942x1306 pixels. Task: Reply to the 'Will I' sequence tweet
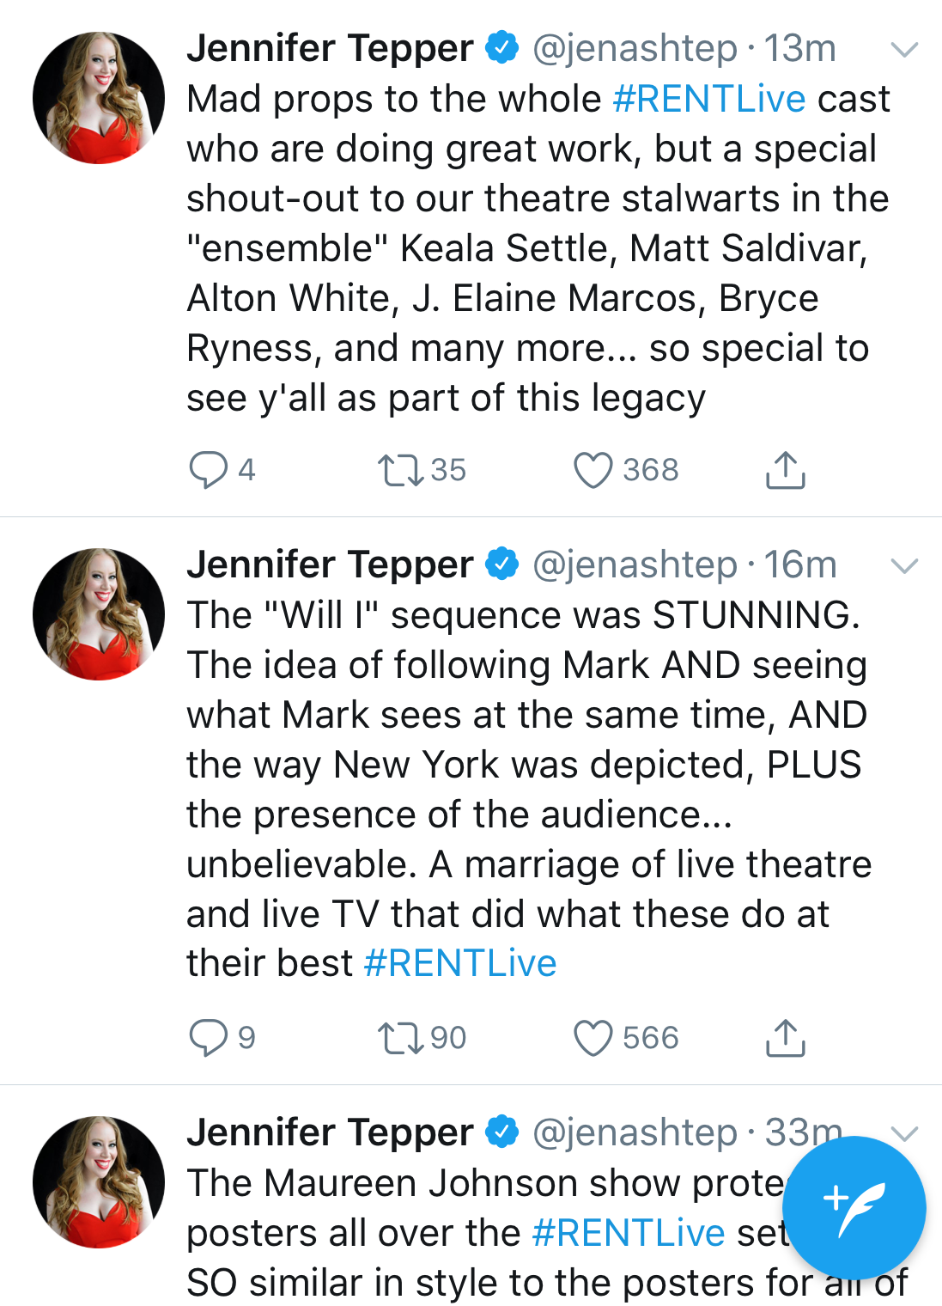pyautogui.click(x=208, y=1037)
